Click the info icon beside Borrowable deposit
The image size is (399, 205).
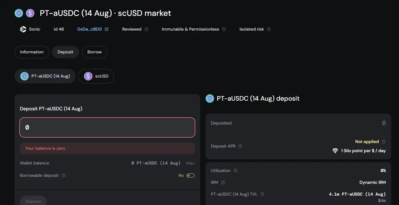63,175
